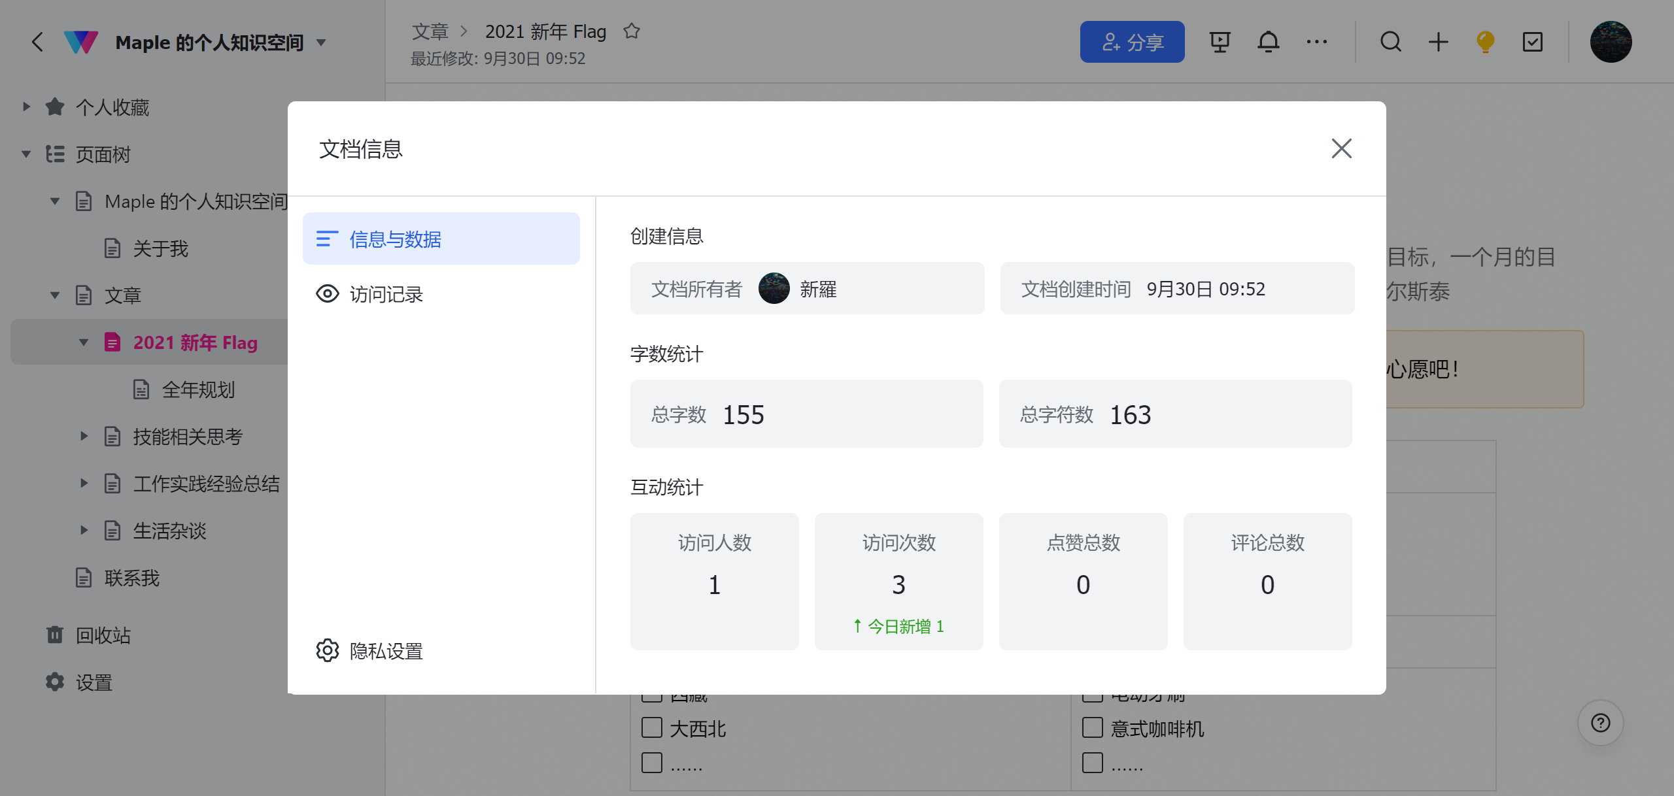The image size is (1674, 796).
Task: Click the lightbulb tips icon
Action: 1484,41
